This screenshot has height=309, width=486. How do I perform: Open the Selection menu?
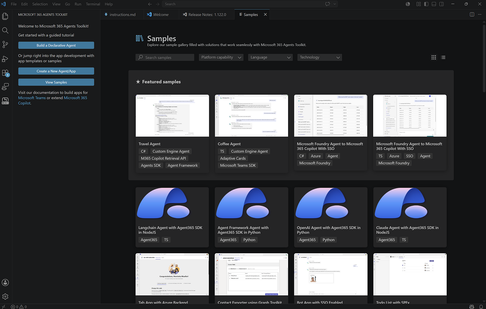(x=40, y=4)
